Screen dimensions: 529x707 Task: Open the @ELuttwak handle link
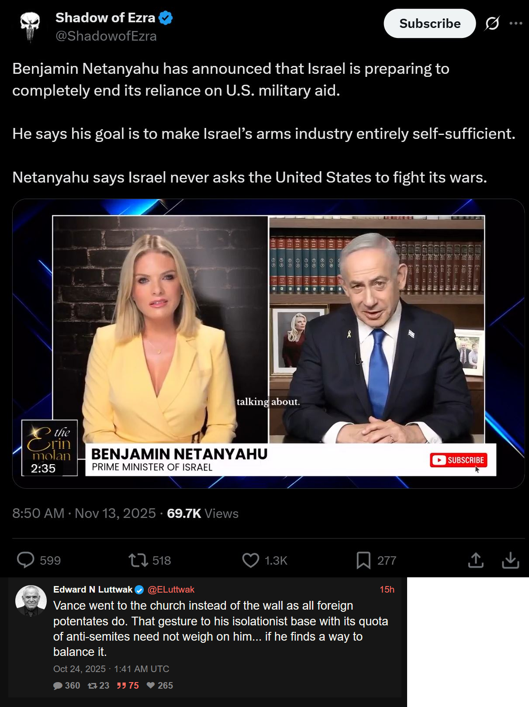pyautogui.click(x=171, y=590)
